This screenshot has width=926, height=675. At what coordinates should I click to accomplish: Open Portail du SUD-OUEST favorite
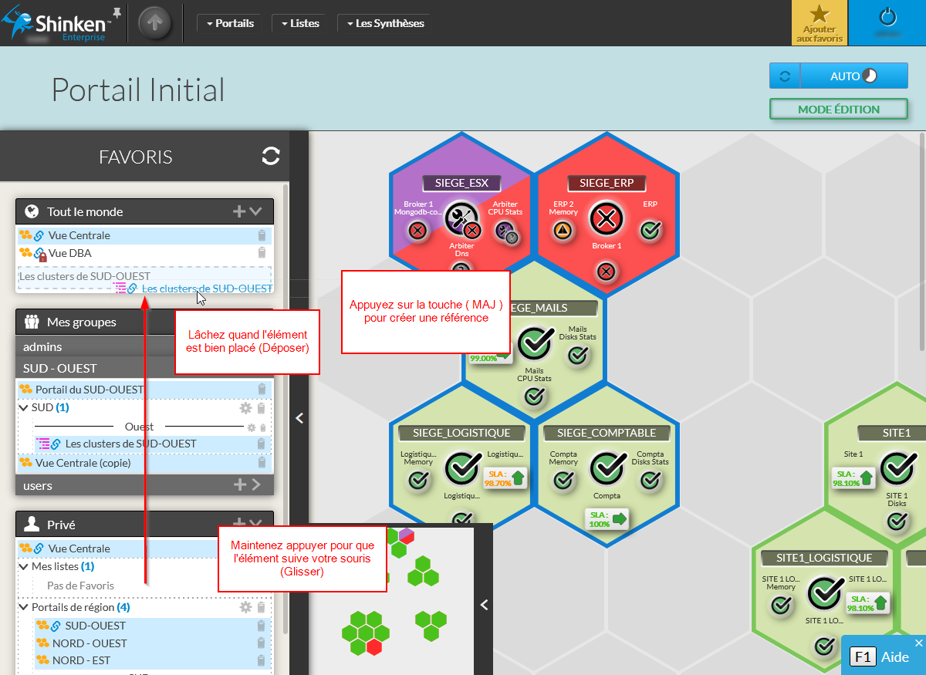[x=90, y=390]
